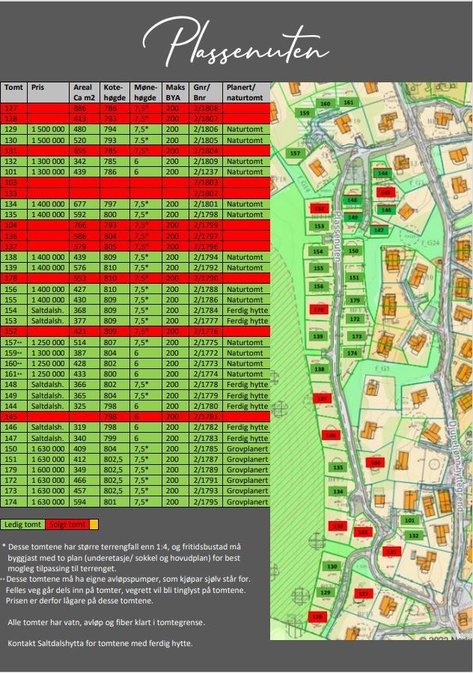Click the Tomt cell '157' in the table
The image size is (473, 673).
pyautogui.click(x=13, y=343)
